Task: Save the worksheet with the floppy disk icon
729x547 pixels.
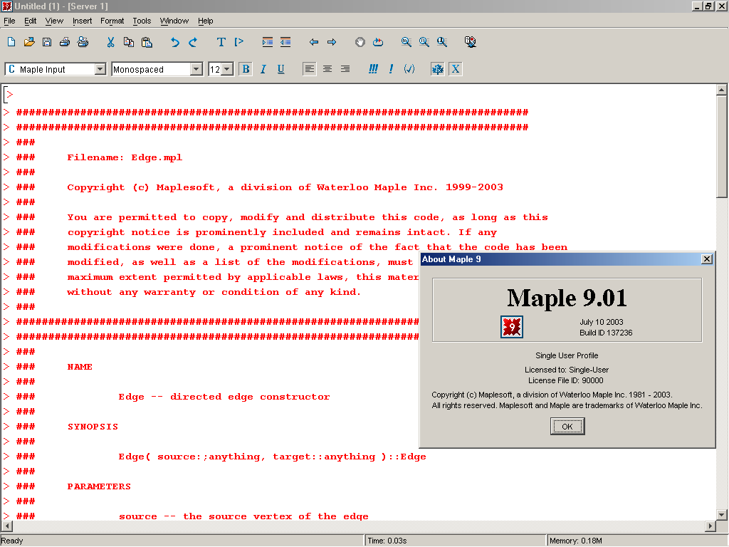Action: [x=46, y=42]
